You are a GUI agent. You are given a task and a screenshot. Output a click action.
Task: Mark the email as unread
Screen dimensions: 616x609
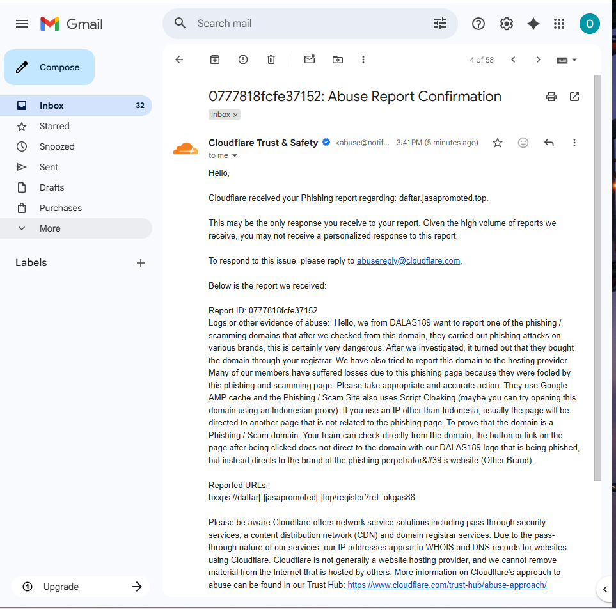click(x=310, y=59)
